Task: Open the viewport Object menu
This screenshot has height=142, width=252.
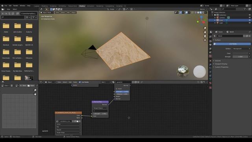Action: [74, 12]
